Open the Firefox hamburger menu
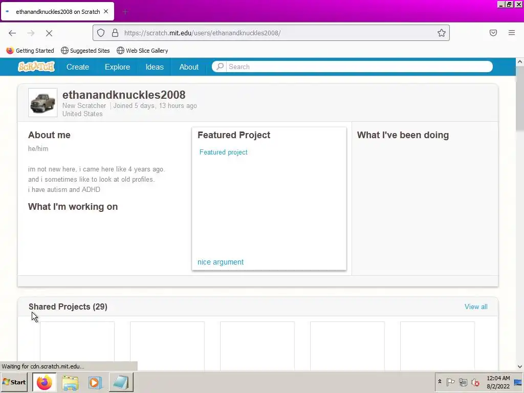This screenshot has height=393, width=524. click(x=512, y=33)
